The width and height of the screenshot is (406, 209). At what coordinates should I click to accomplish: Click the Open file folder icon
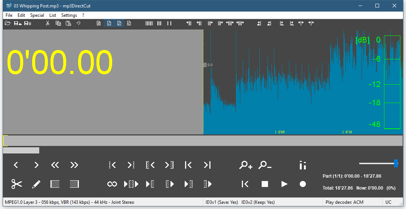click(x=7, y=24)
